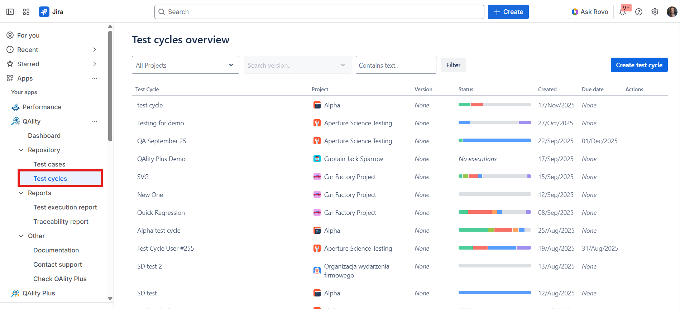Open the QAlity Plus Demo cycle
680x309 pixels.
click(161, 159)
